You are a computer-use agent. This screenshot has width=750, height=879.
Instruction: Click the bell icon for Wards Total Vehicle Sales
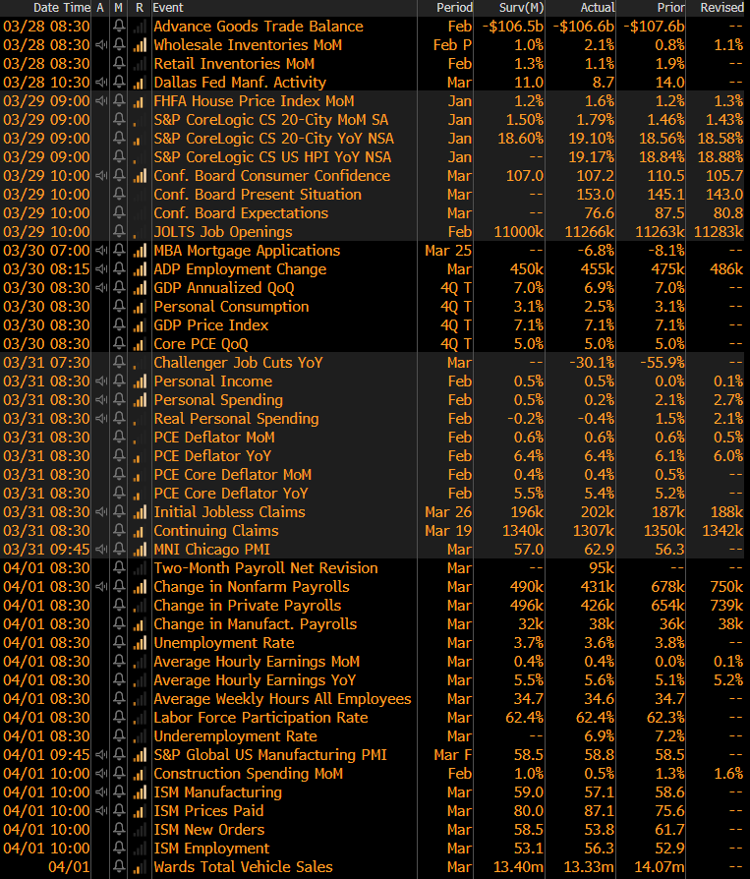[x=119, y=867]
